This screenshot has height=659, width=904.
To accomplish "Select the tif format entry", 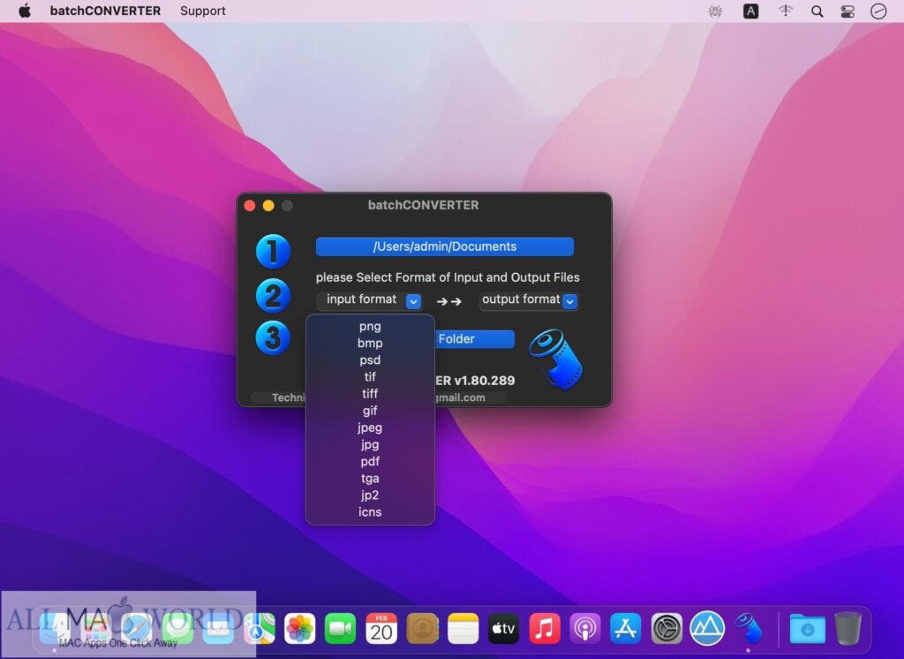I will pos(370,376).
